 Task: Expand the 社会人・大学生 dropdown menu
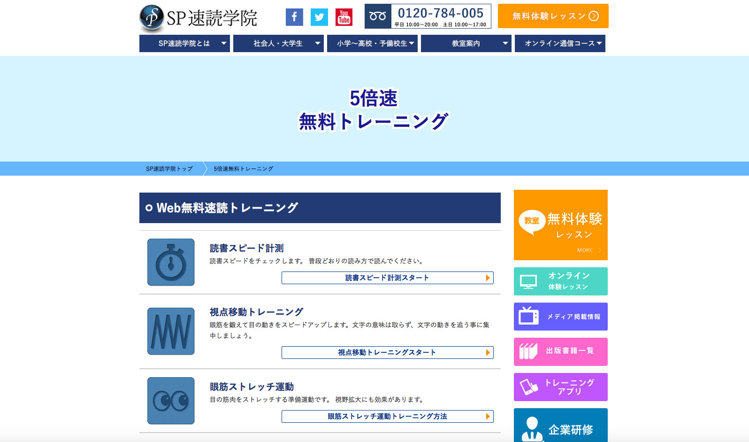point(278,43)
